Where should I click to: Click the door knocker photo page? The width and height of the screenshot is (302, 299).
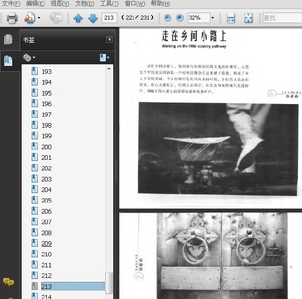tap(222, 256)
